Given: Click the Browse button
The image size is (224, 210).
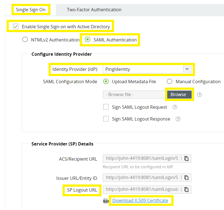Looking at the screenshot, I should tap(179, 94).
